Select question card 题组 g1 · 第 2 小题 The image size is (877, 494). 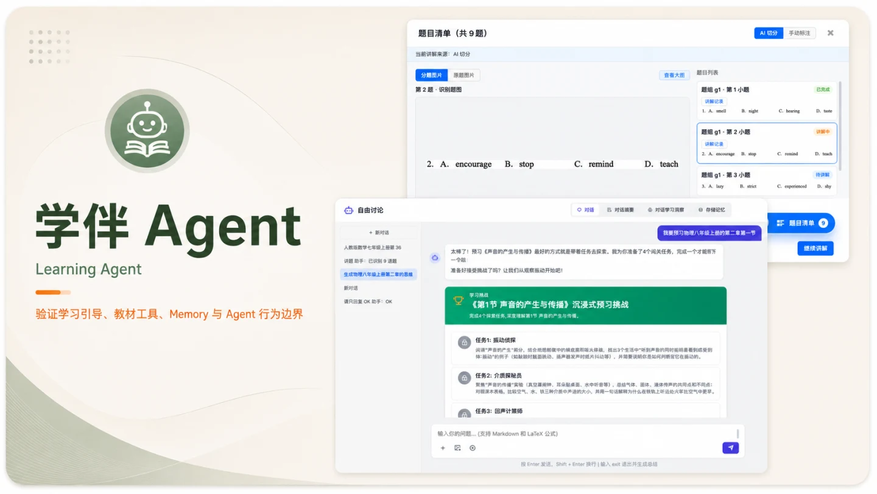pyautogui.click(x=767, y=143)
